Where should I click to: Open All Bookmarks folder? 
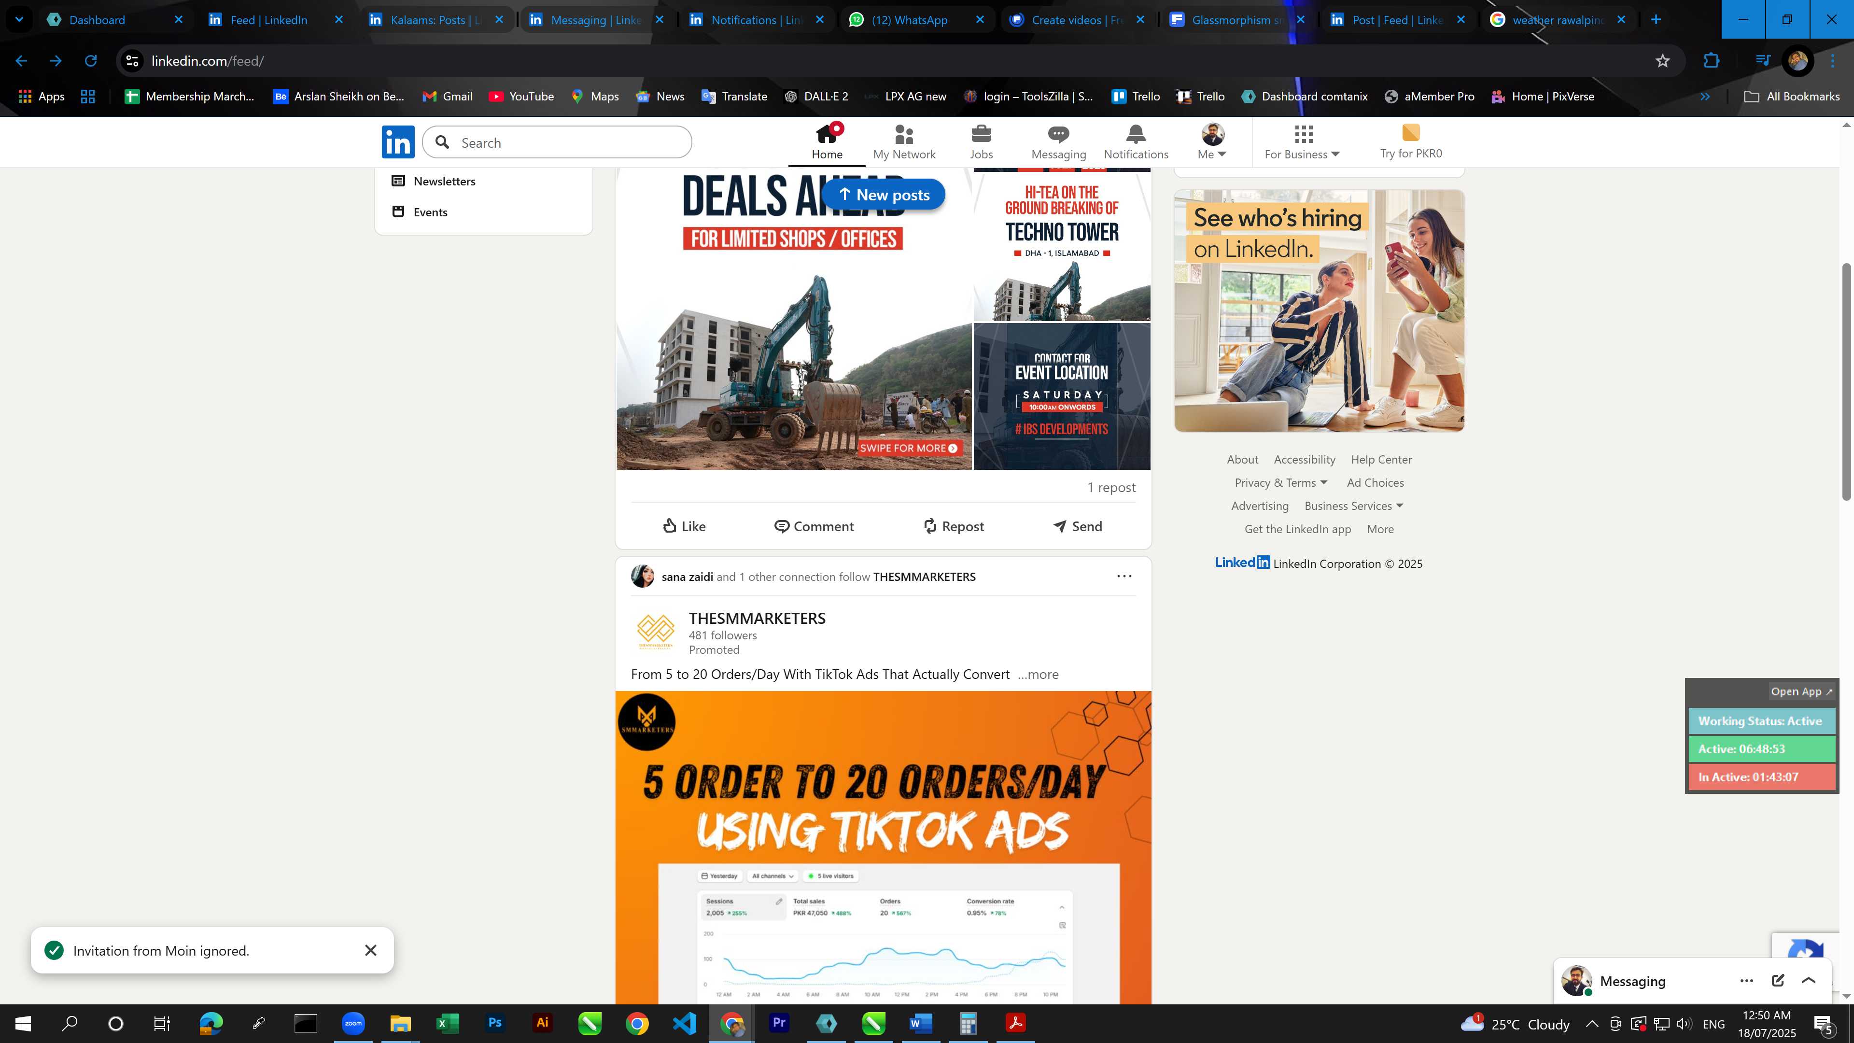pyautogui.click(x=1791, y=97)
